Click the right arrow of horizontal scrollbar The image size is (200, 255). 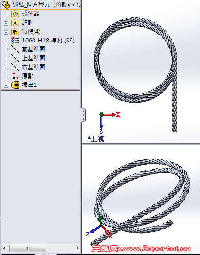point(77,248)
